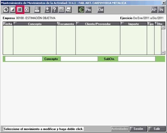Click the grid scrollbar up arrow
The image size is (167, 133).
tap(163, 27)
